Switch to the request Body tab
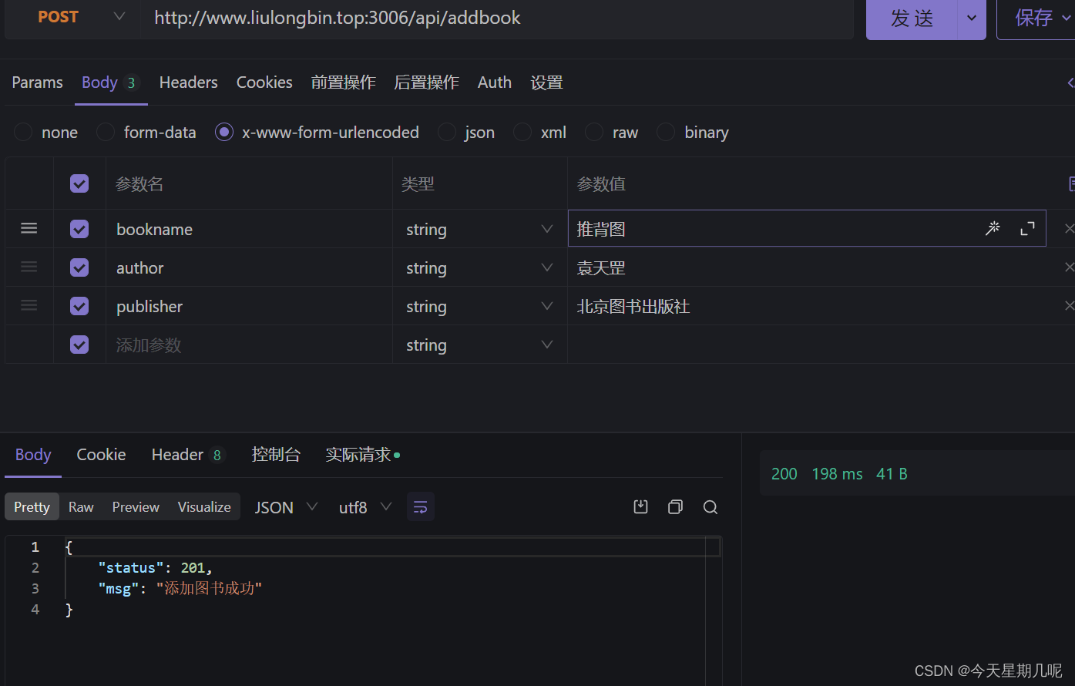The width and height of the screenshot is (1075, 686). coord(110,82)
